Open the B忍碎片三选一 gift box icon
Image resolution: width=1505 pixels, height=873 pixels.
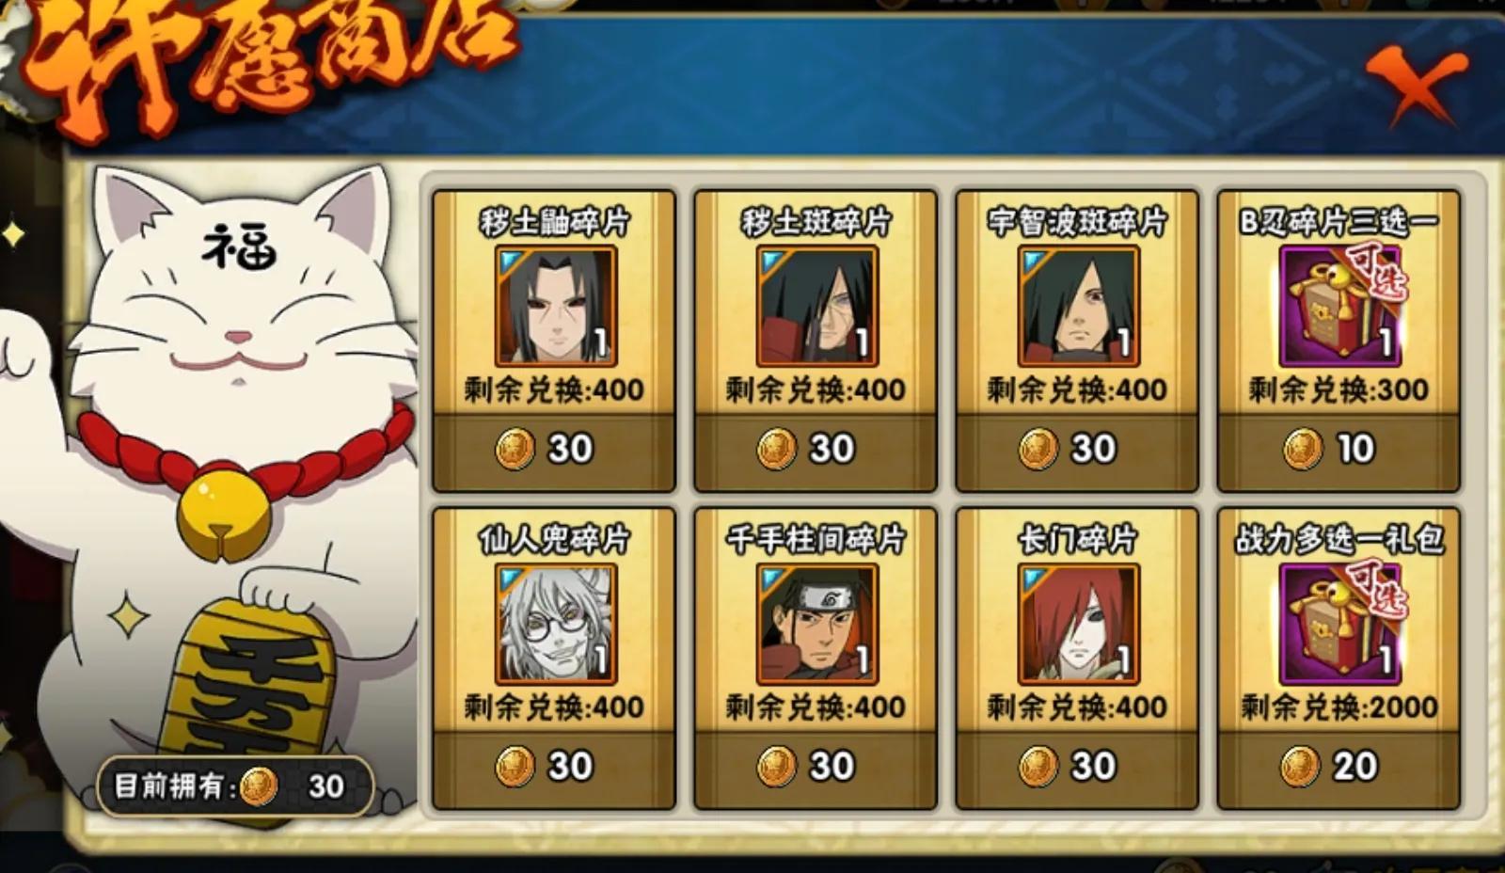[x=1339, y=307]
